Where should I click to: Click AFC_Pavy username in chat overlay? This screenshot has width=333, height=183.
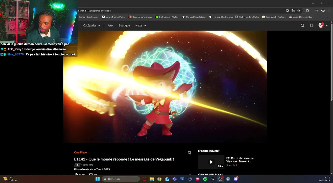14,49
